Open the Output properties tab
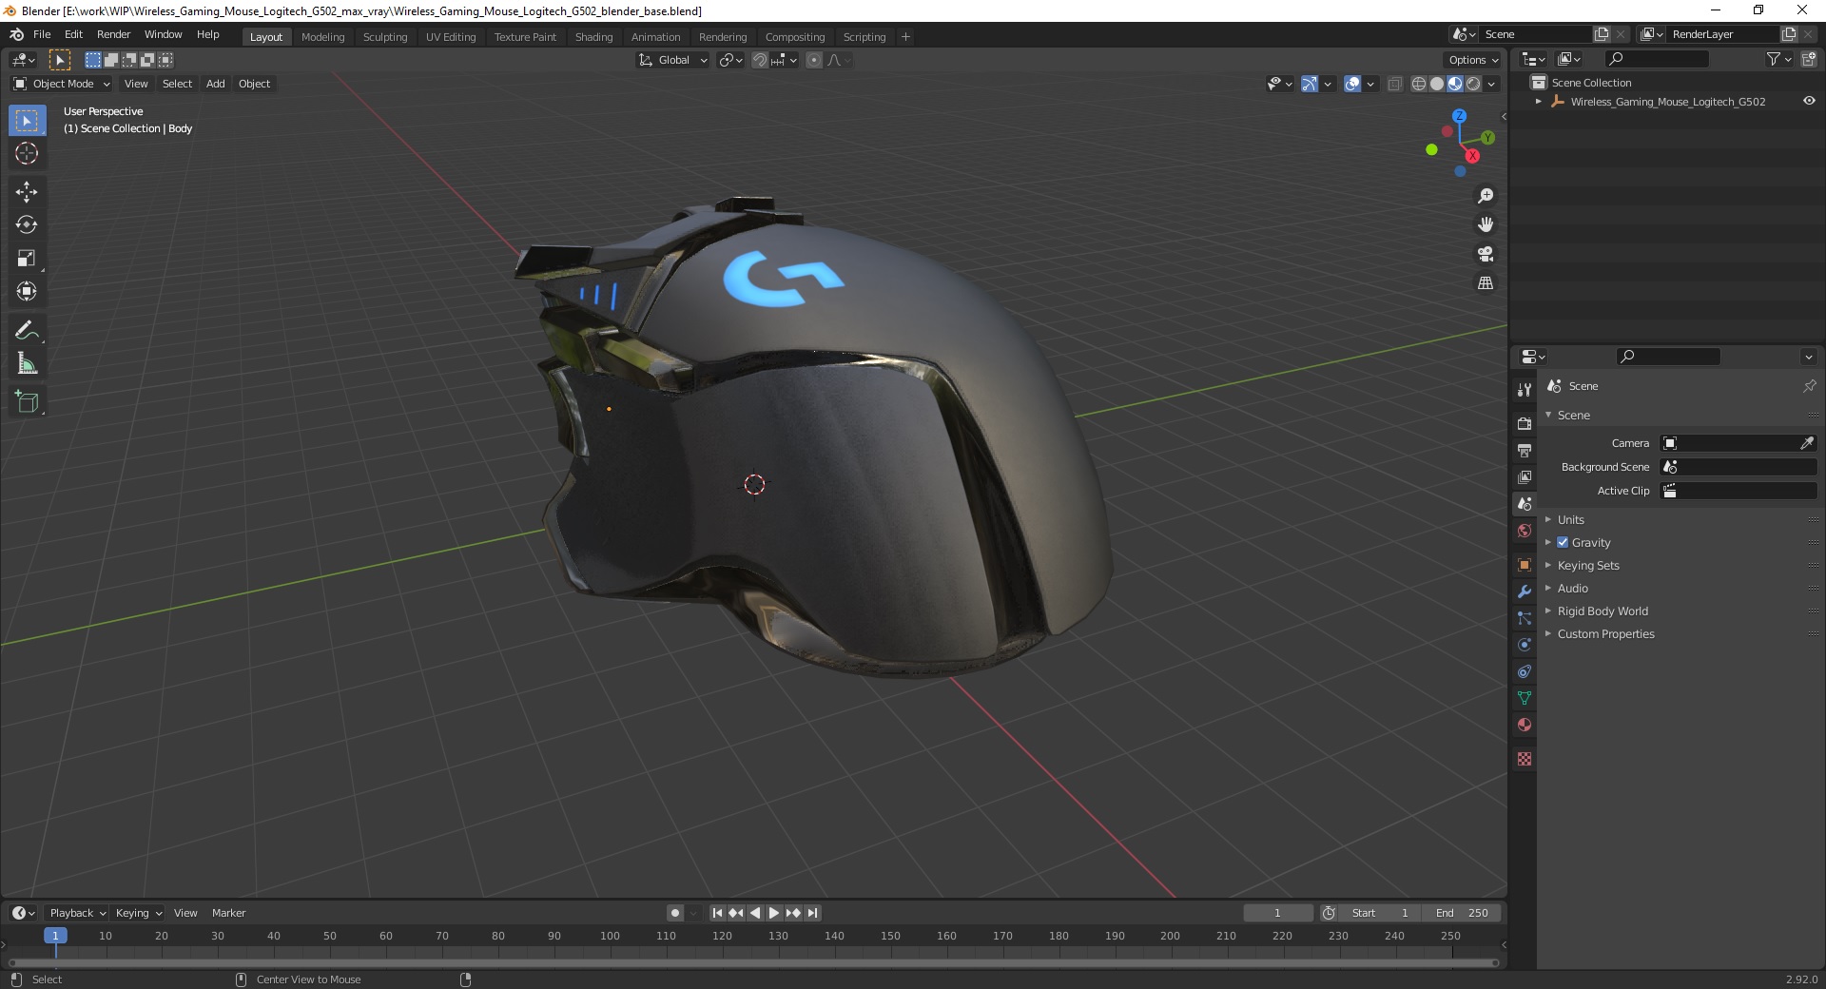This screenshot has width=1826, height=989. (x=1525, y=450)
